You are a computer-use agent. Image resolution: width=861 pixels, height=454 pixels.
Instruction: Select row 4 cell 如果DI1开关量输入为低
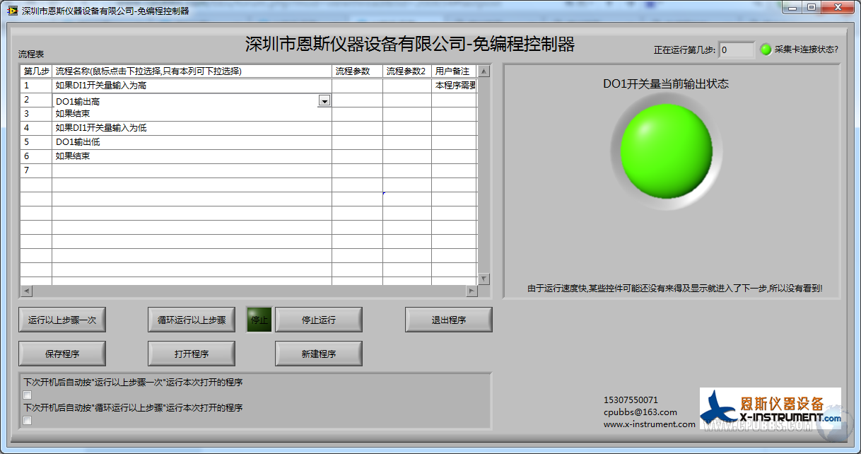coord(192,128)
